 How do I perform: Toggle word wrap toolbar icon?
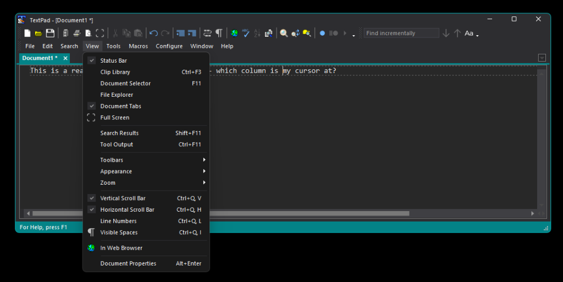point(207,33)
